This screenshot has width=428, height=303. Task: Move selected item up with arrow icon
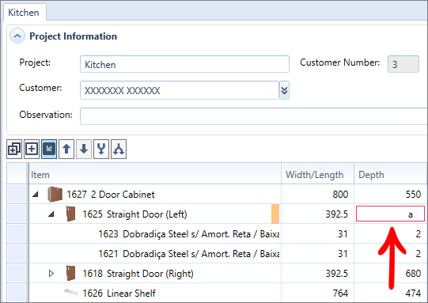(66, 149)
